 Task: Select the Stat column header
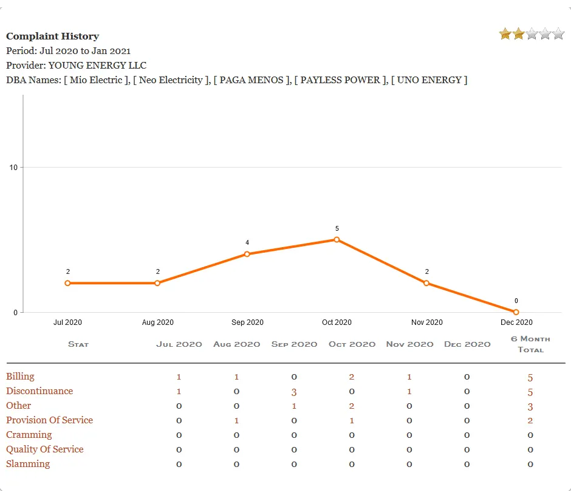pos(78,344)
